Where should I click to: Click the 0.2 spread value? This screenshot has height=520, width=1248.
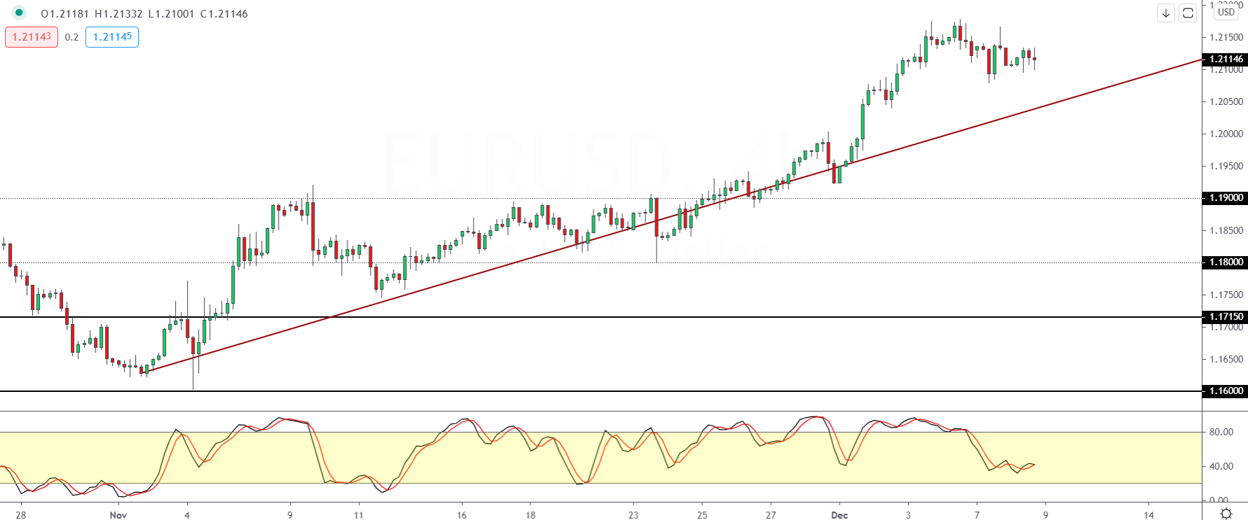pyautogui.click(x=71, y=37)
